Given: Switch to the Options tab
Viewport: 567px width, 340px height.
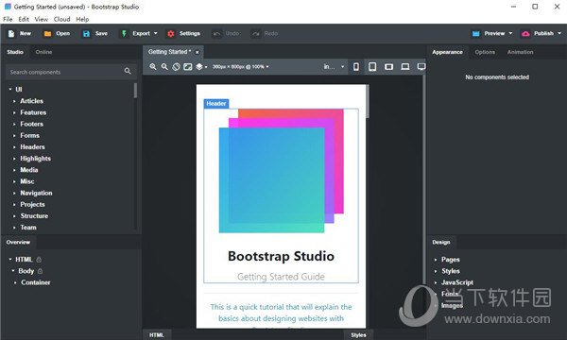Looking at the screenshot, I should 485,52.
